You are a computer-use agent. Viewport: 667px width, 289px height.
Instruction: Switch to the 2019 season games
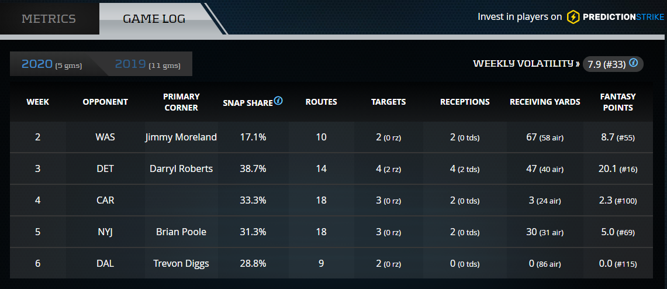coord(147,64)
